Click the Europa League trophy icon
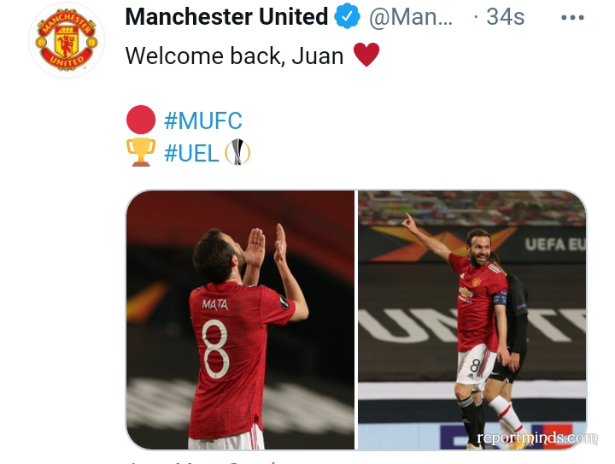Viewport: 615px width, 464px height. coord(237,152)
